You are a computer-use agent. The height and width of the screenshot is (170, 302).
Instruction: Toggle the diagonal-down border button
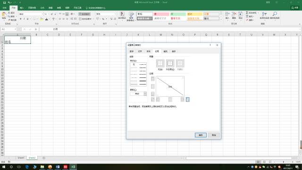point(188,100)
